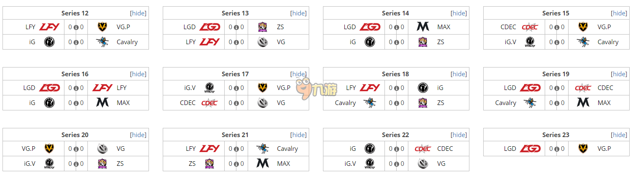Open the Cavalry team link in Series 19
633x175 pixels.
click(505, 103)
